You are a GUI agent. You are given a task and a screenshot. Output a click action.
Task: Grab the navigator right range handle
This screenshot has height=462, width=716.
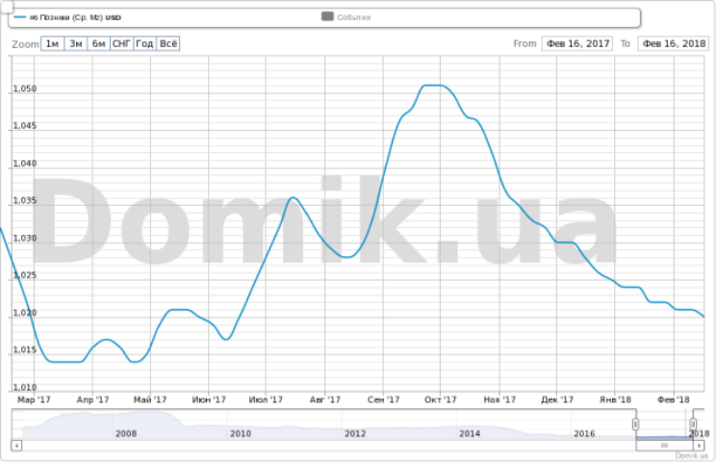(x=693, y=424)
